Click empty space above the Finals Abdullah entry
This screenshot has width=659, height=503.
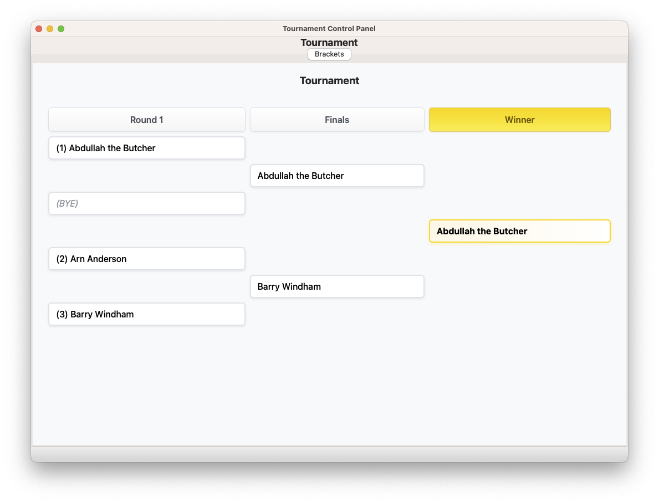tap(337, 148)
